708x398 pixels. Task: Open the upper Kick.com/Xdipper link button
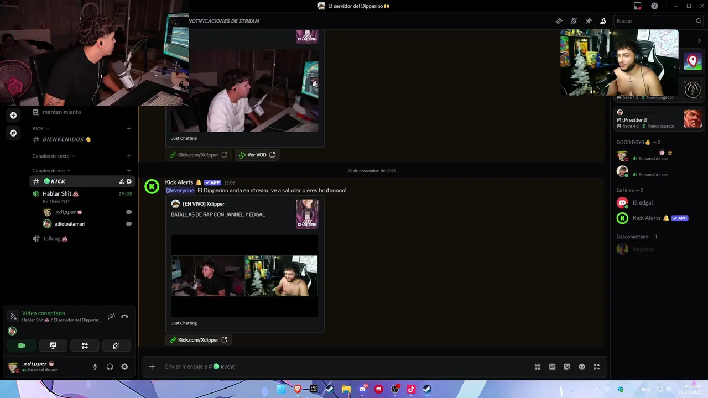[x=199, y=155]
